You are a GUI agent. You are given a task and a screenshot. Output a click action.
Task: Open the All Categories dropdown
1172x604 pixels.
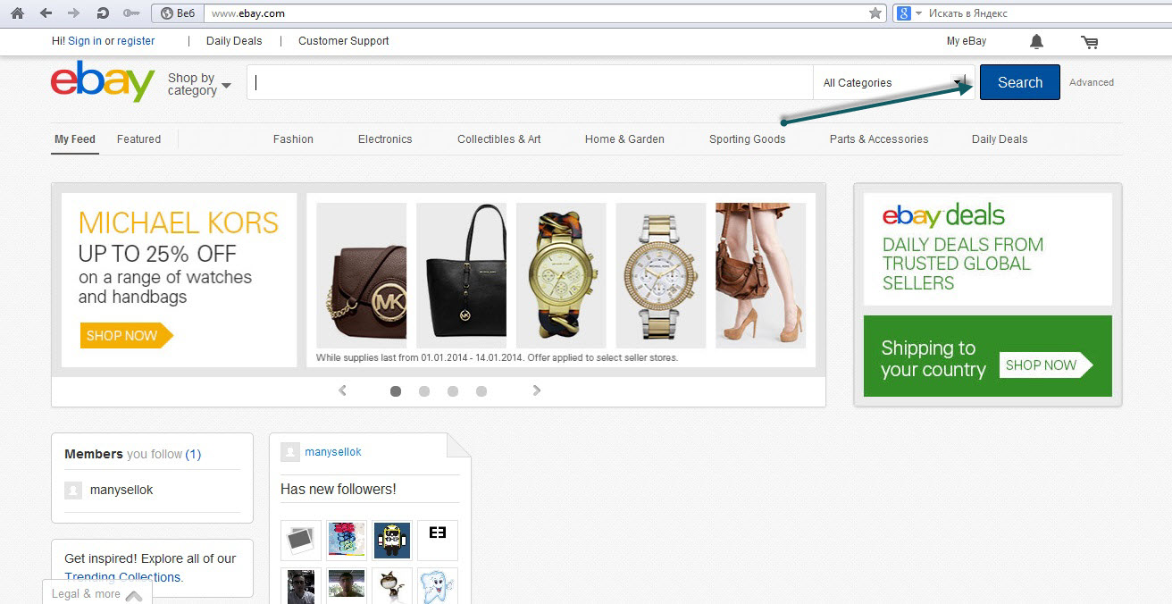pyautogui.click(x=893, y=82)
